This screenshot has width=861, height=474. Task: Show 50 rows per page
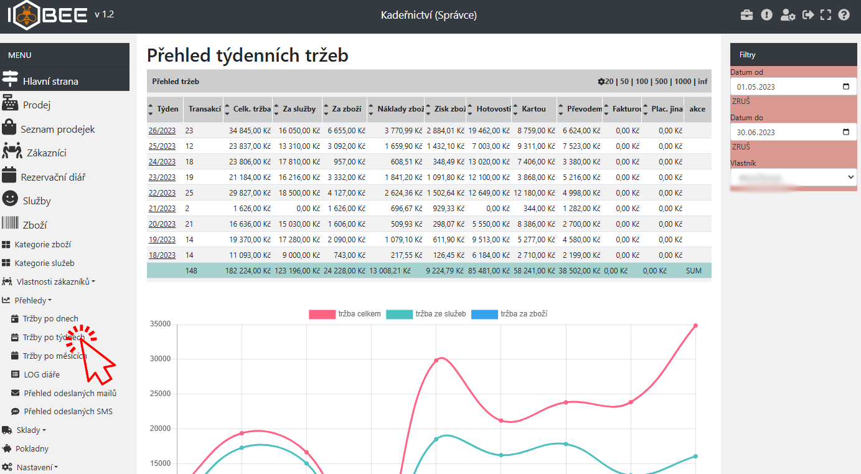click(x=624, y=82)
